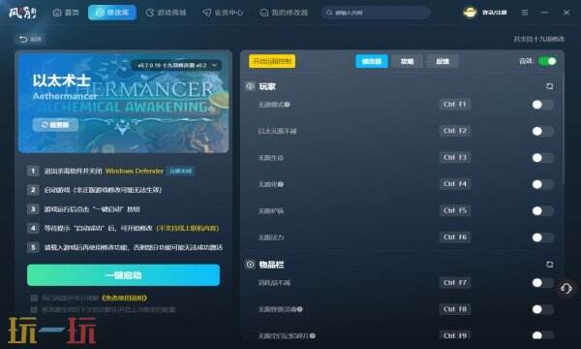Click the user avatar icon
This screenshot has width=581, height=349.
pos(470,13)
